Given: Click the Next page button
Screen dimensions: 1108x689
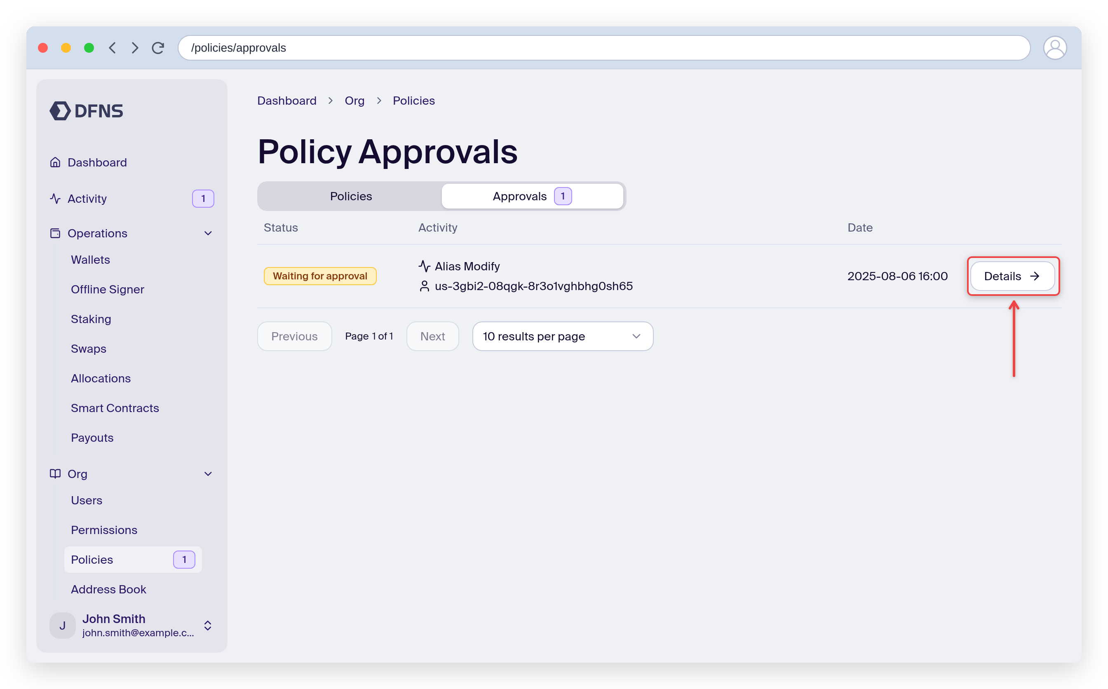Looking at the screenshot, I should tap(432, 336).
